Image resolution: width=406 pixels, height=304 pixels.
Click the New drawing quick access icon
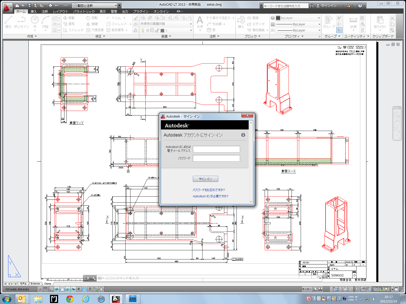pyautogui.click(x=17, y=5)
